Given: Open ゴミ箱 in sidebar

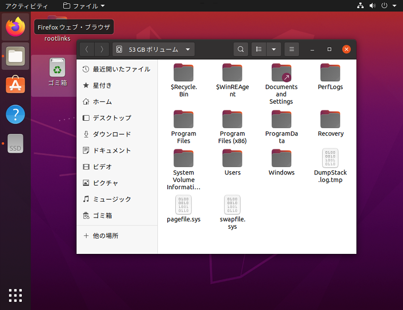Looking at the screenshot, I should [117, 216].
